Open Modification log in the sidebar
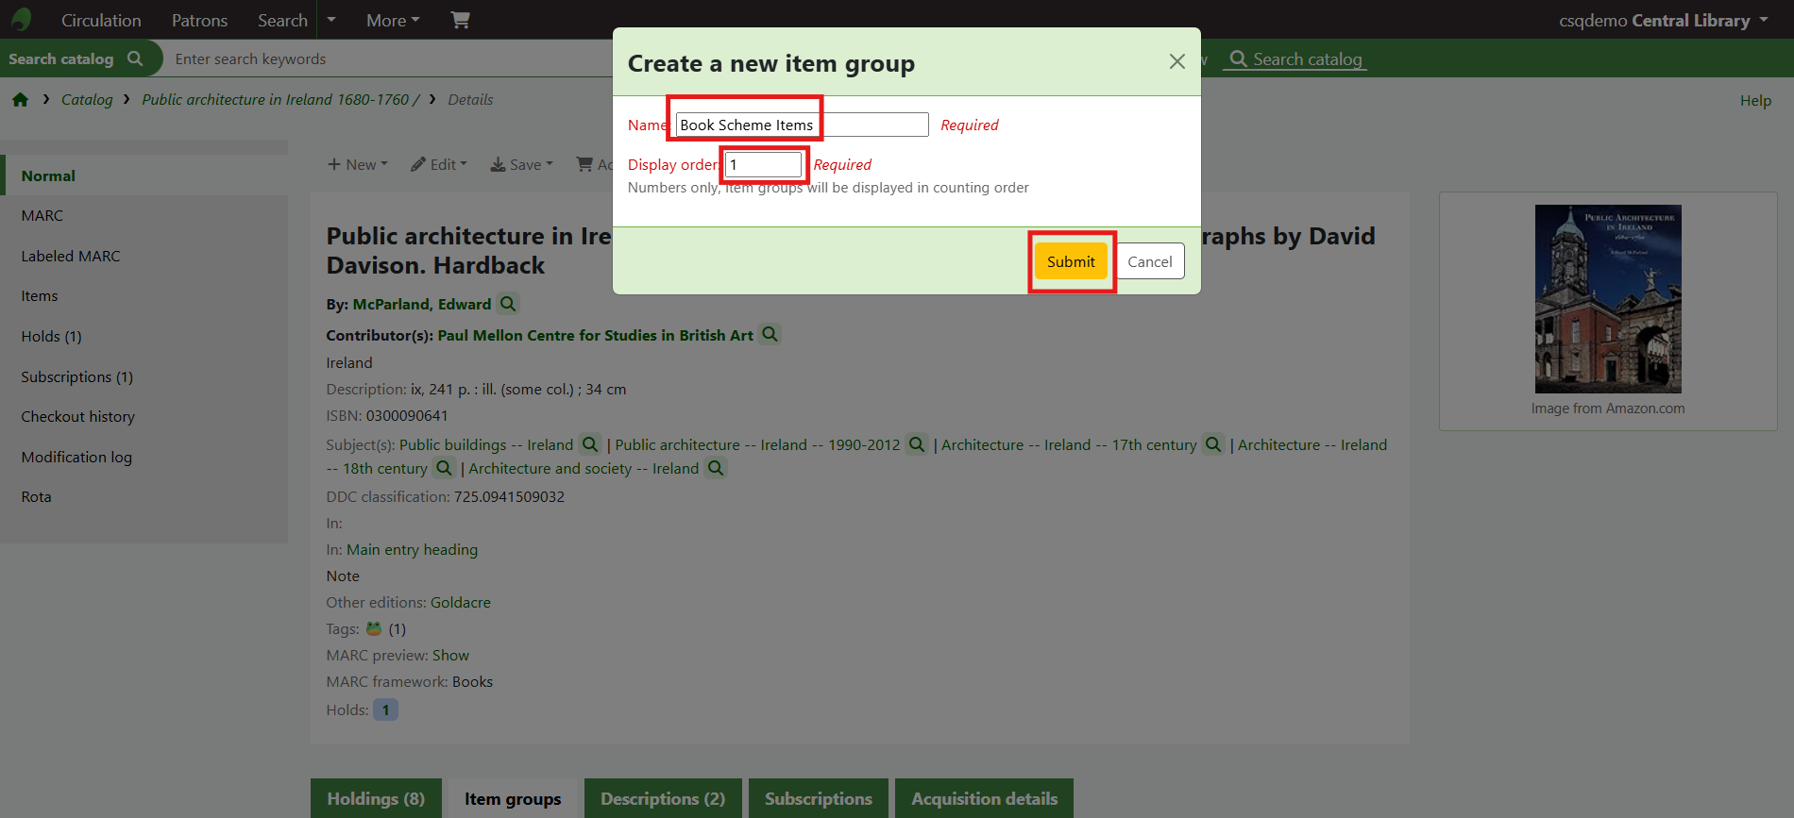 [x=76, y=457]
